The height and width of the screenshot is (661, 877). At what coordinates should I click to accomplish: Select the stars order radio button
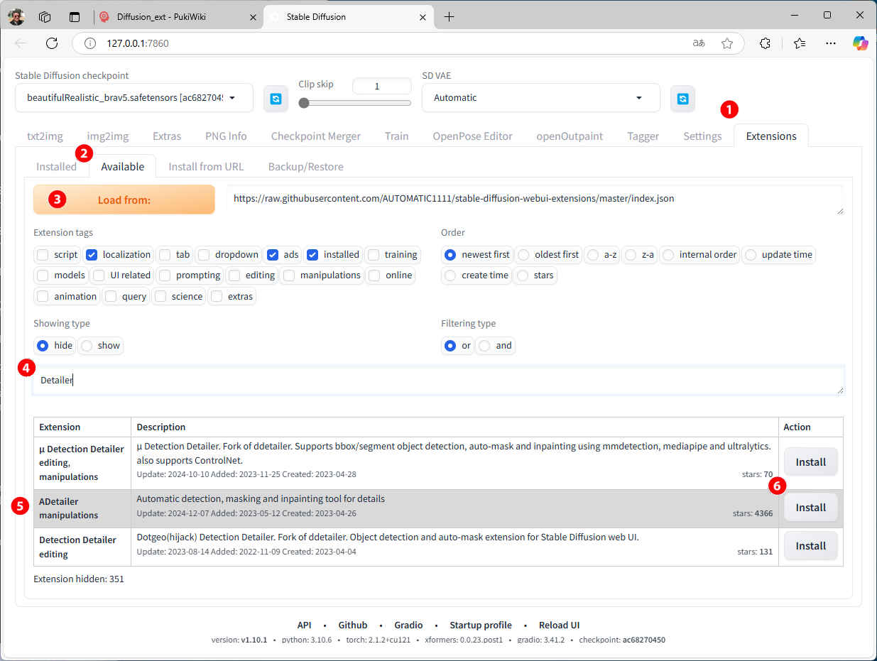[523, 275]
